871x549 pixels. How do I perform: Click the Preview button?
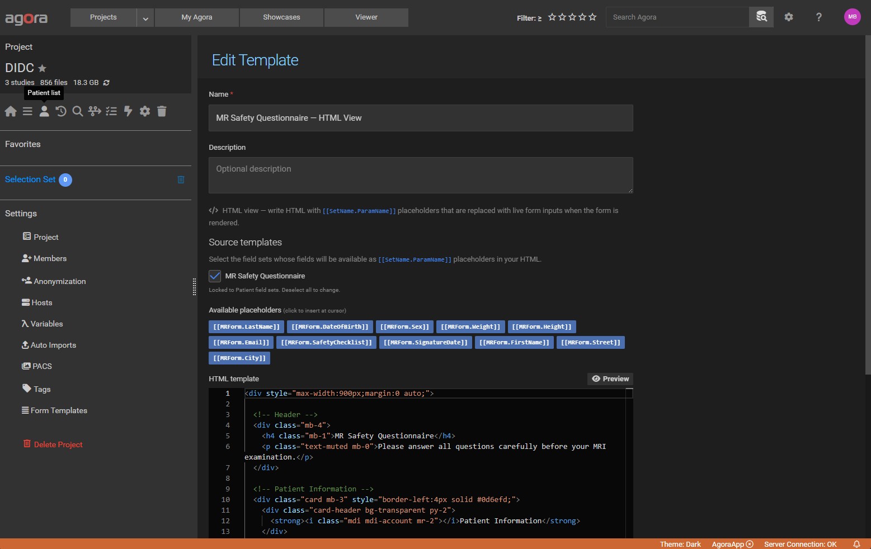pos(610,379)
